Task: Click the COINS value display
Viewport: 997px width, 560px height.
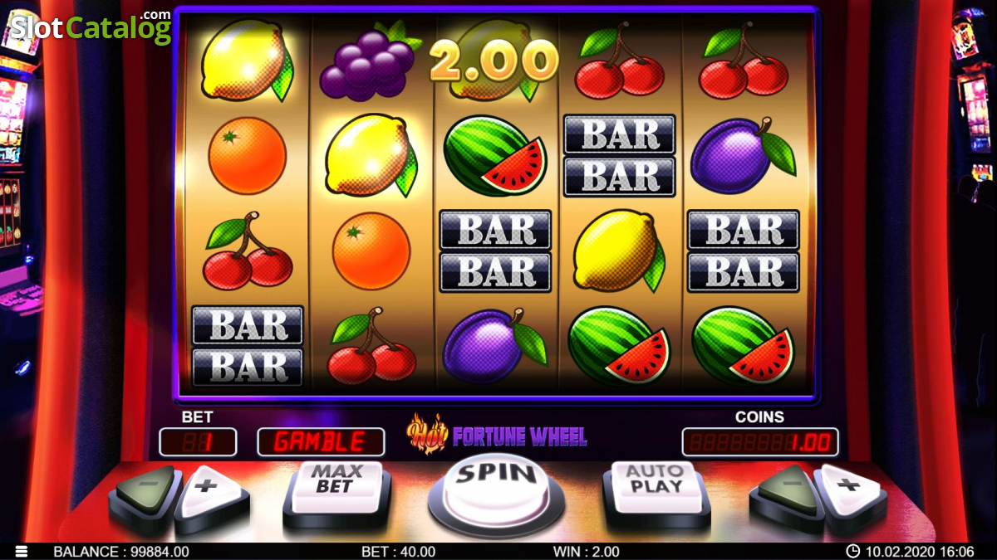Action: click(760, 442)
